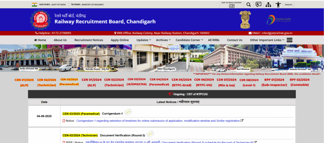This screenshot has height=143, width=324.
Task: Expand the Archives dropdown menu
Action: [x=163, y=40]
